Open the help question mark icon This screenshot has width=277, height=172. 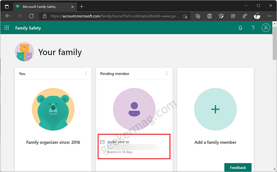coord(253,28)
